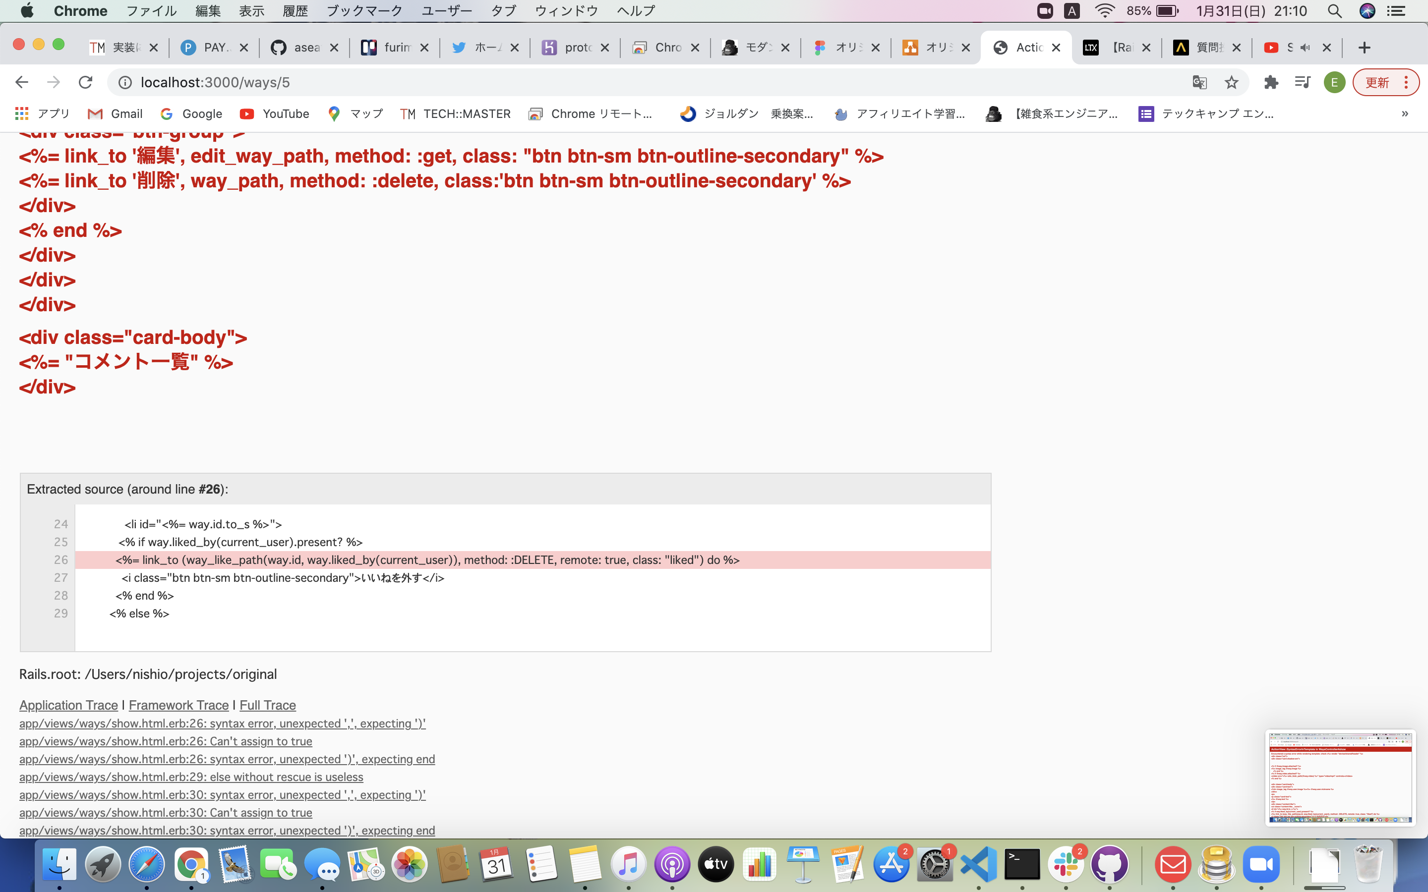Click the forward navigation arrow

tap(54, 82)
